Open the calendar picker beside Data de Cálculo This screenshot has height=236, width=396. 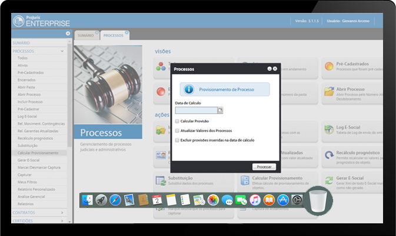click(221, 110)
